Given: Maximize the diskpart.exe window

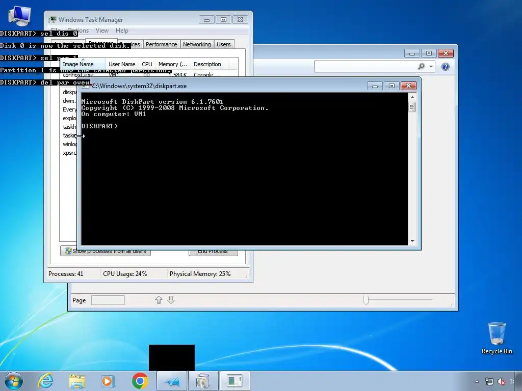Looking at the screenshot, I should [391, 86].
